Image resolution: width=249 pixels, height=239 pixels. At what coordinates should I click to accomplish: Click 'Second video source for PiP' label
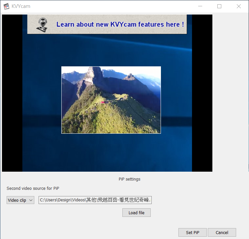click(33, 188)
